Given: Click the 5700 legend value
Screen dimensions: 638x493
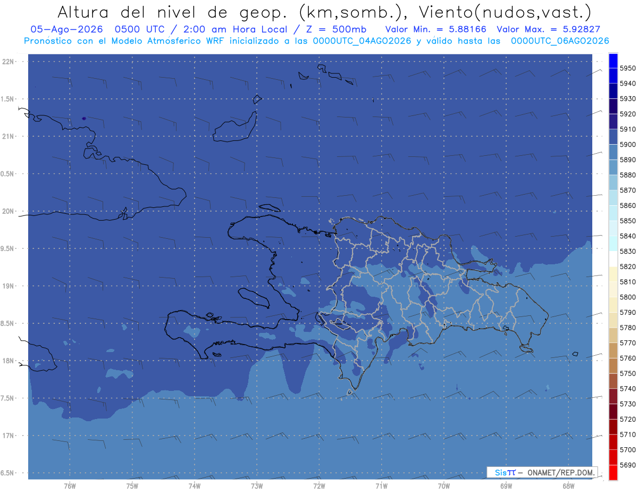Looking at the screenshot, I should click(x=628, y=450).
